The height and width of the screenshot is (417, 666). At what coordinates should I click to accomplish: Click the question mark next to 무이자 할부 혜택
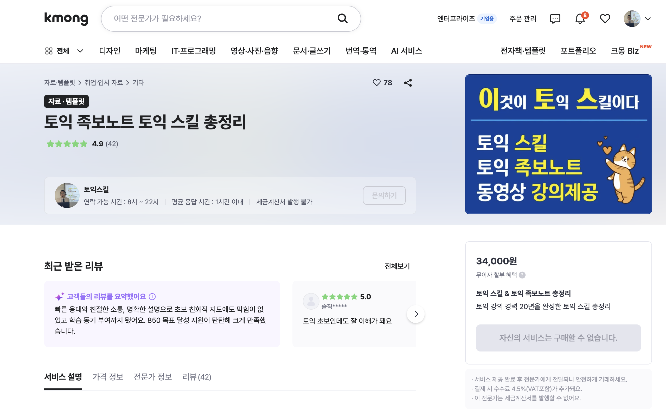pyautogui.click(x=522, y=275)
